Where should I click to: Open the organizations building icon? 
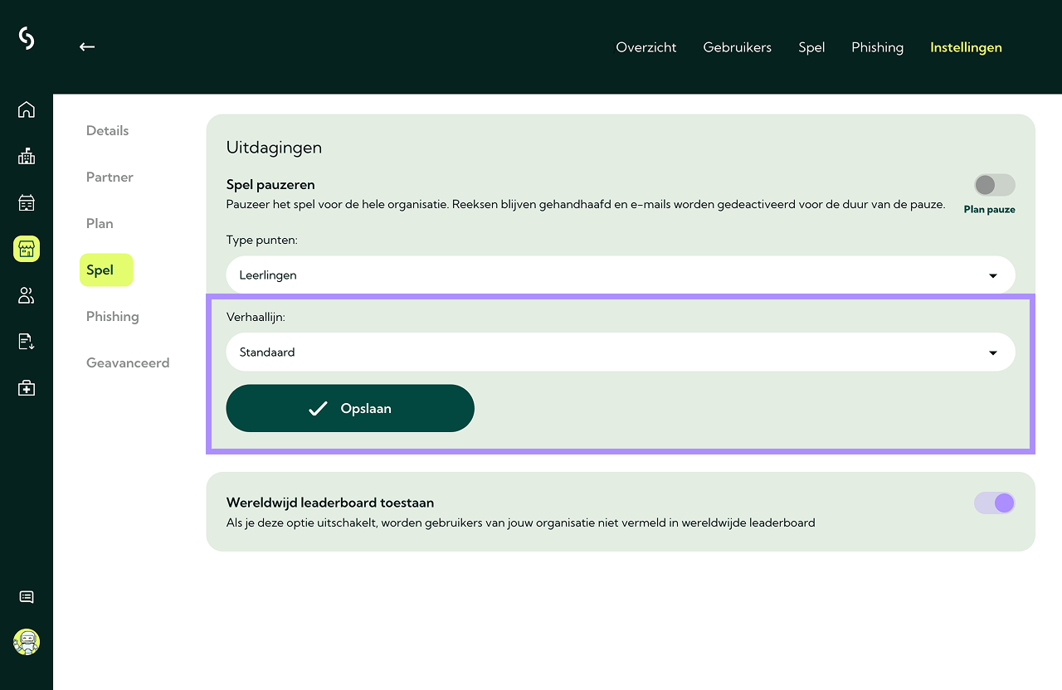27,156
